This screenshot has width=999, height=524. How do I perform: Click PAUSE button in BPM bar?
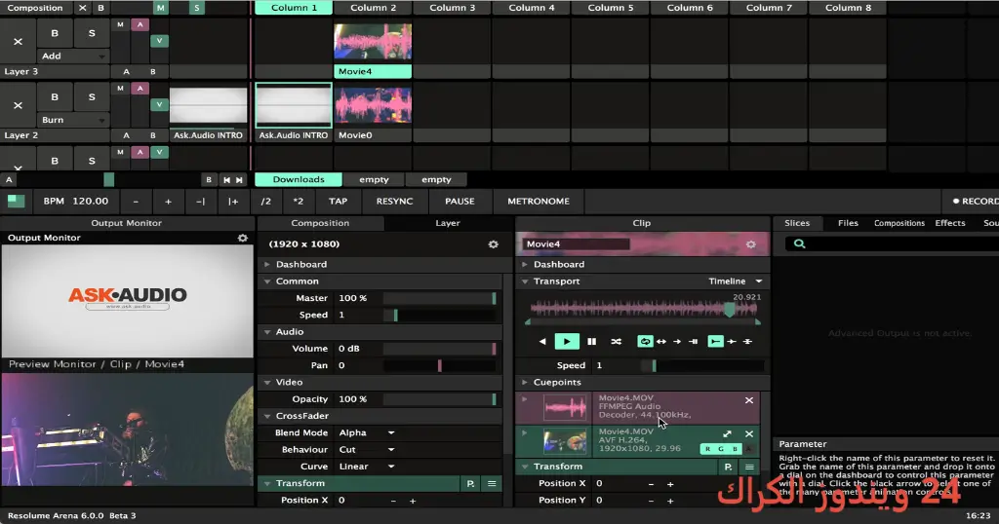click(x=460, y=201)
